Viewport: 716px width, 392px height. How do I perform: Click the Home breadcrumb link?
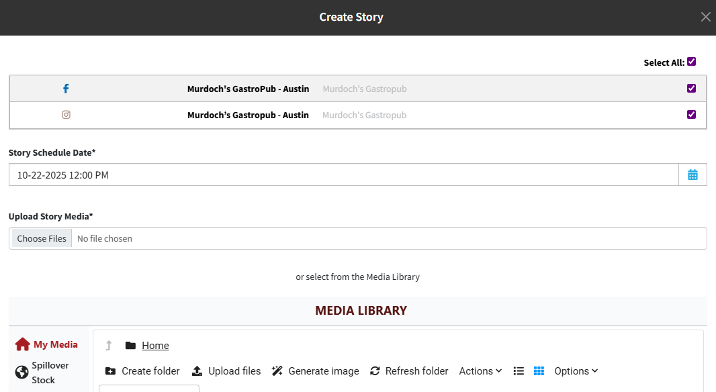155,346
